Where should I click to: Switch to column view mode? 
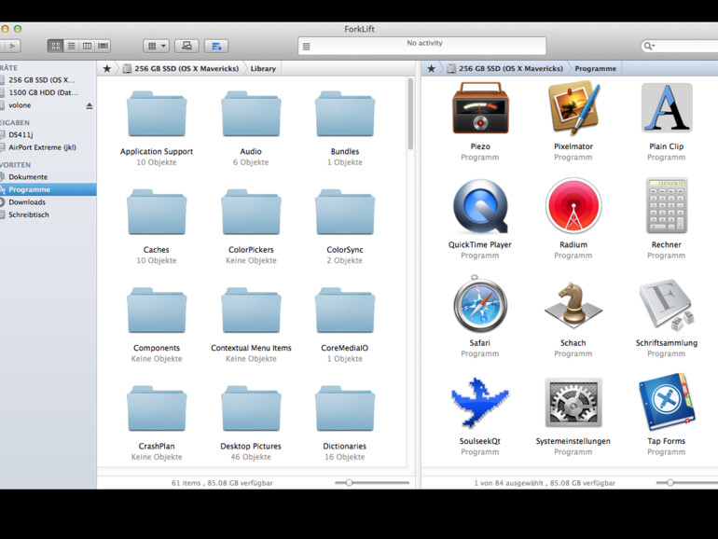[87, 46]
